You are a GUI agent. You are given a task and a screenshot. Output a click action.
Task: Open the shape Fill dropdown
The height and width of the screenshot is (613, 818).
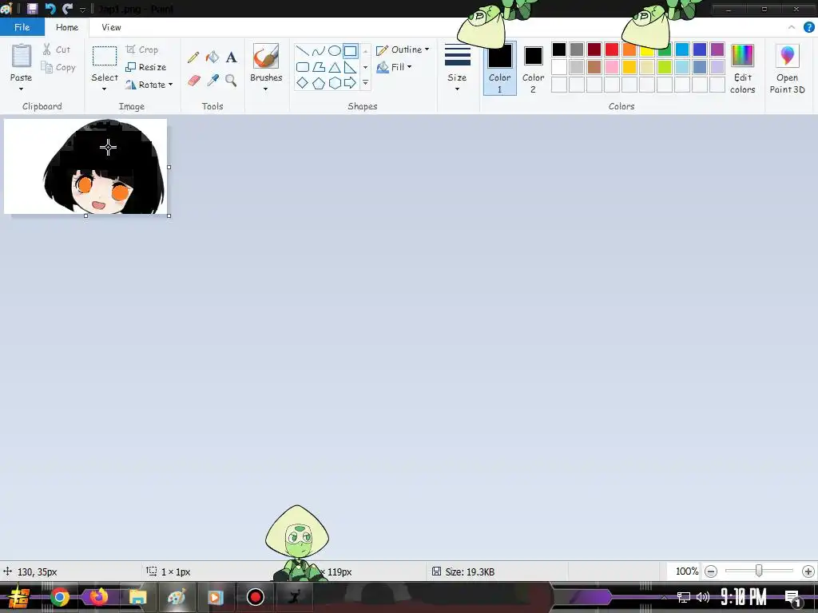395,67
